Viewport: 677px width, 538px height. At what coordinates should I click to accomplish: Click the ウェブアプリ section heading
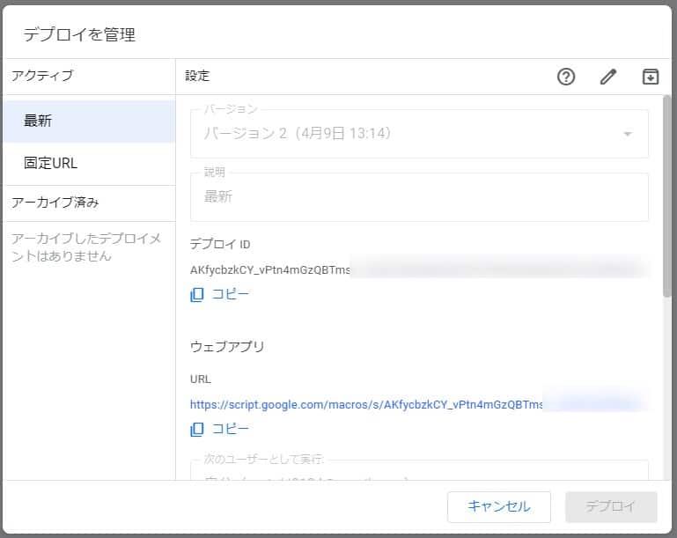(x=227, y=346)
